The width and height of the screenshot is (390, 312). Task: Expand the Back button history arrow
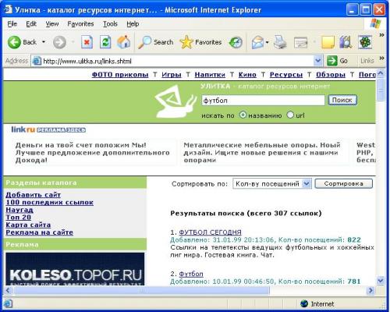click(x=44, y=42)
